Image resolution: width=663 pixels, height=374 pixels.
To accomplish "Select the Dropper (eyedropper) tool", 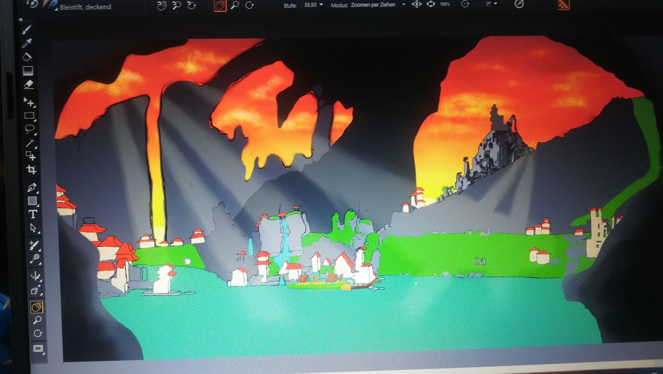I will [27, 43].
